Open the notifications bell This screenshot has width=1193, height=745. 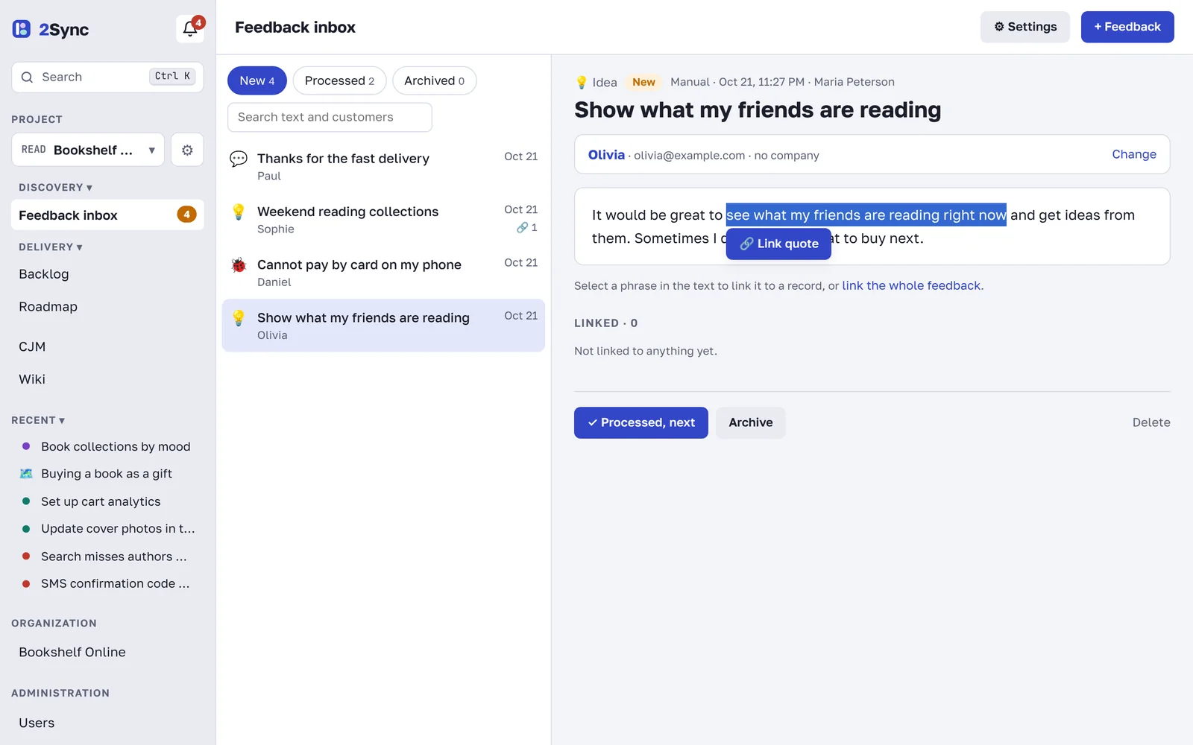point(190,28)
